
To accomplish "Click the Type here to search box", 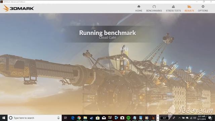I will point(35,118).
